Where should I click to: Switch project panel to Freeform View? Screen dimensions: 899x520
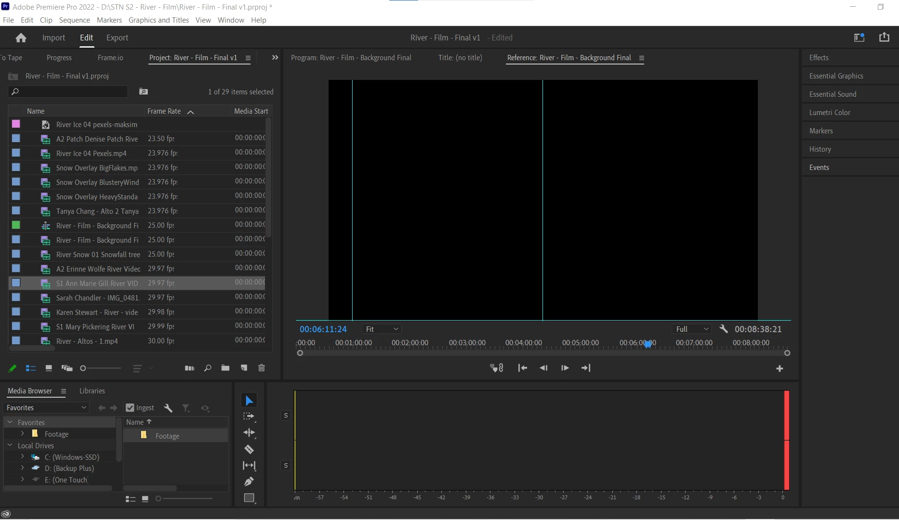click(x=67, y=368)
